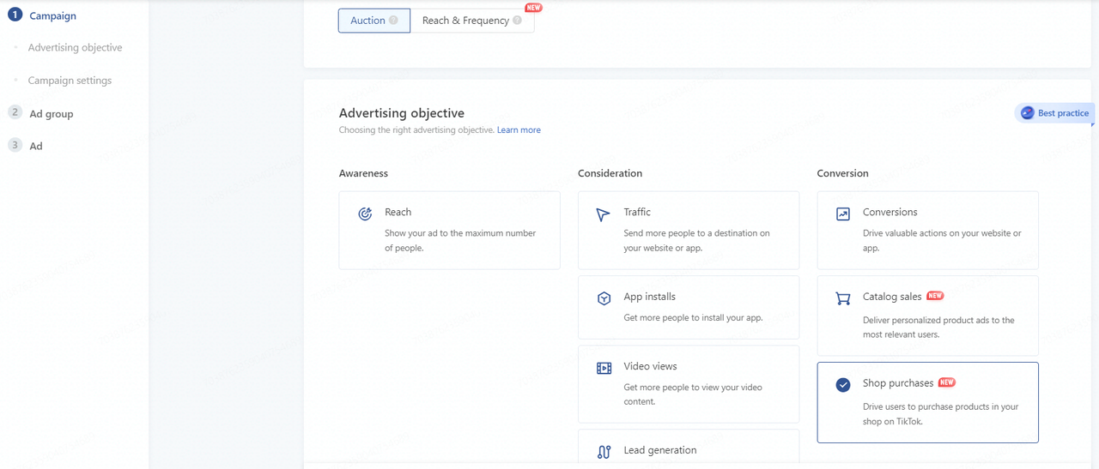The image size is (1099, 469).
Task: Click the Conversions chart icon
Action: click(843, 214)
